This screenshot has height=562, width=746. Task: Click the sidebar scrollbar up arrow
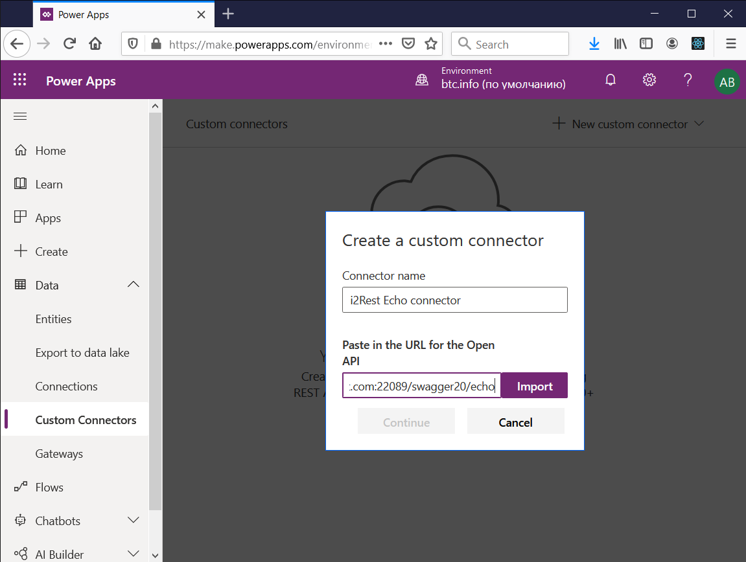point(155,106)
